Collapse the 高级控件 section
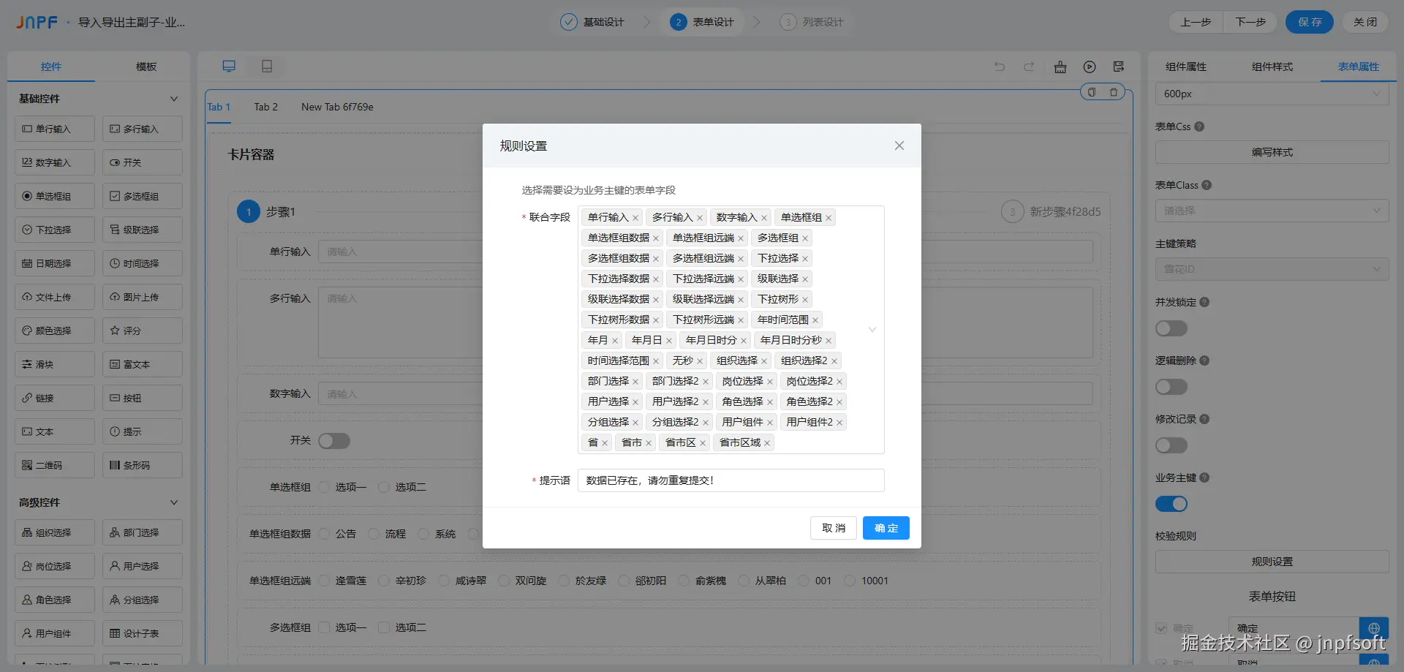 point(174,502)
